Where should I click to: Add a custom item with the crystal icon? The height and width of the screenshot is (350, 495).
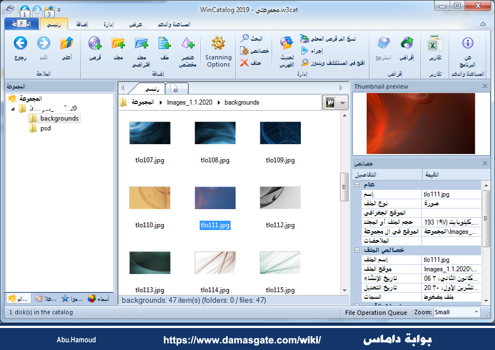pyautogui.click(x=188, y=43)
